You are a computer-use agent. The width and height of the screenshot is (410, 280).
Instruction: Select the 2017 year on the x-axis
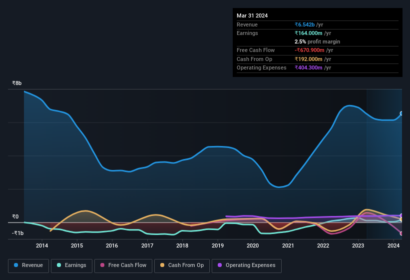pos(147,245)
